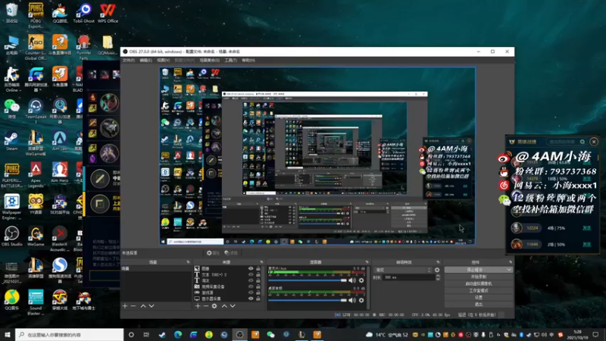Click gear icon for 麦克风/Aux mixer channel
The image size is (606, 341).
click(x=361, y=280)
